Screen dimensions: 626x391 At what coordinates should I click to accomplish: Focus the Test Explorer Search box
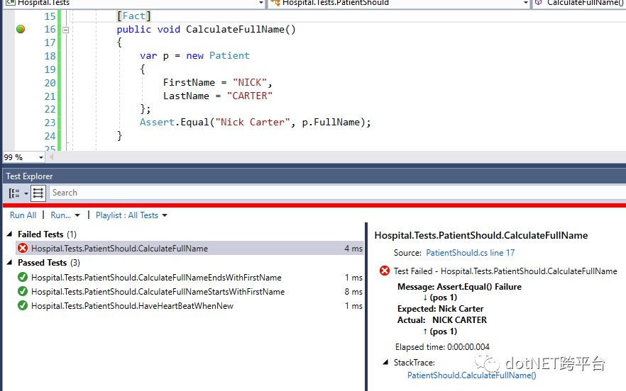[337, 193]
